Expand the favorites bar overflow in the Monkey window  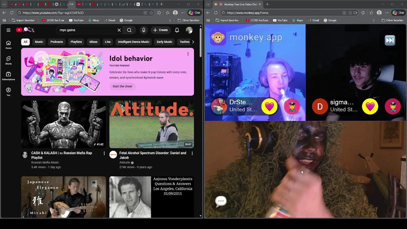374,20
